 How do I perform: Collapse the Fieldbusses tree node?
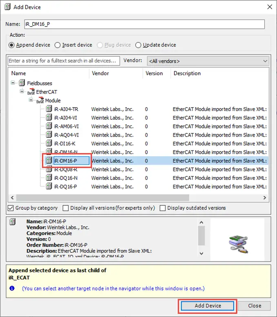coord(13,83)
